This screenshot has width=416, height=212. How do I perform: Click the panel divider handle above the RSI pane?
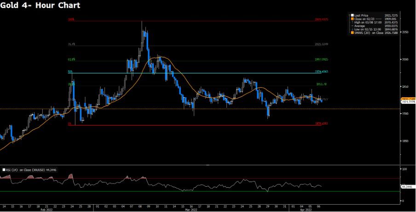208,165
